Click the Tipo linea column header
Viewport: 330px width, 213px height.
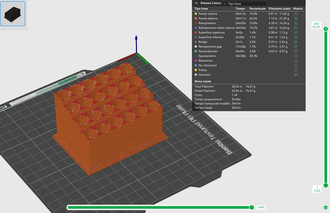point(201,9)
